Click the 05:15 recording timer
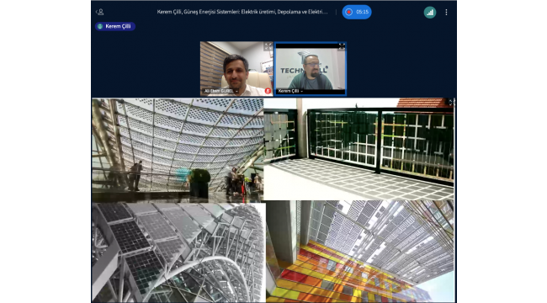This screenshot has height=303, width=547. click(363, 12)
